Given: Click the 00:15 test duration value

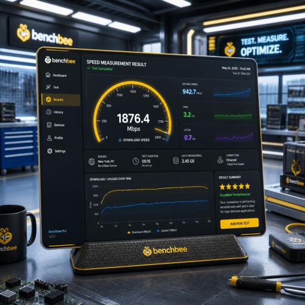Looking at the screenshot, I should point(146,161).
